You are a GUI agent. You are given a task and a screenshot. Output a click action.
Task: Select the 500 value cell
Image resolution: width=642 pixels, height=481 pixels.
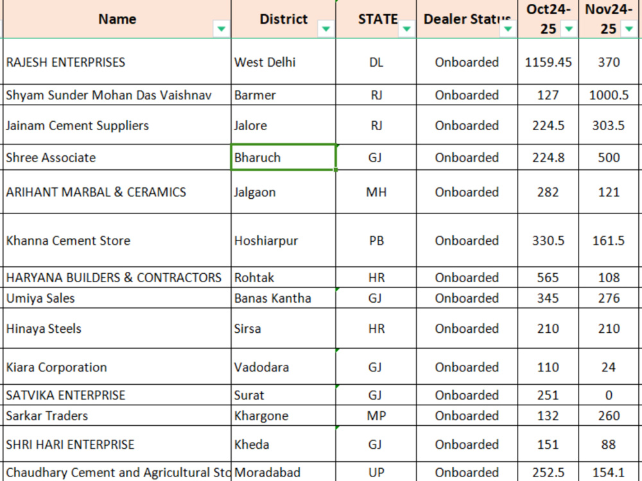pos(609,157)
